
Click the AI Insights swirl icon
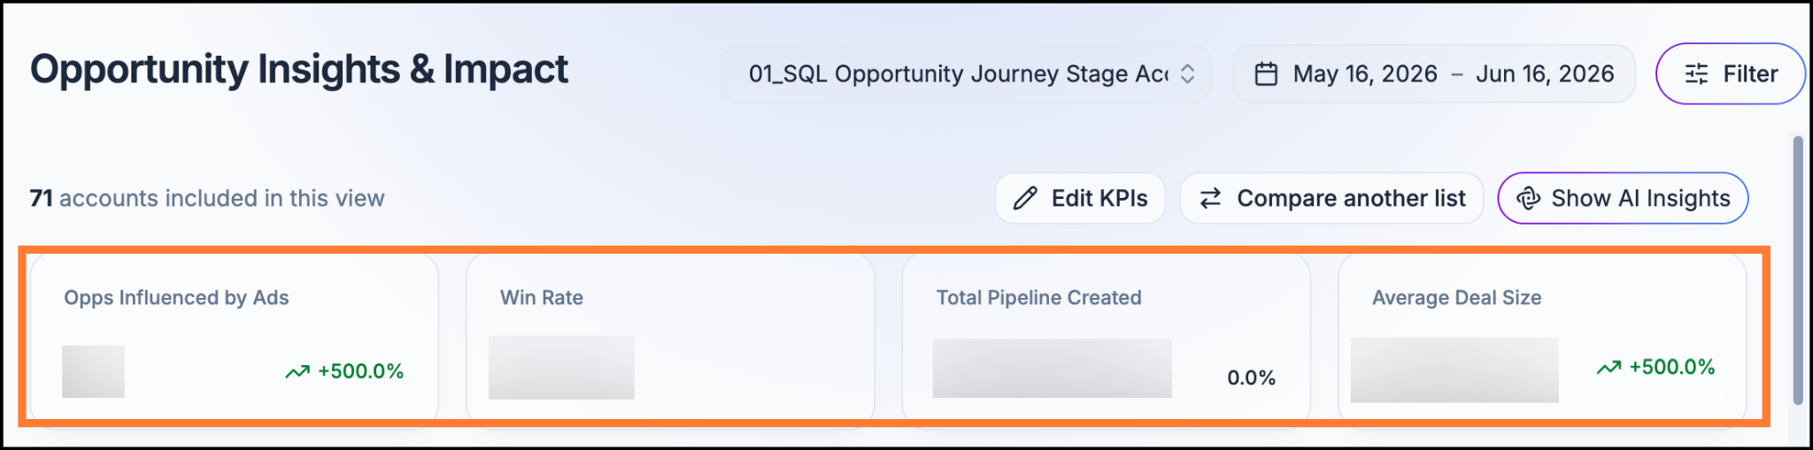[1528, 198]
